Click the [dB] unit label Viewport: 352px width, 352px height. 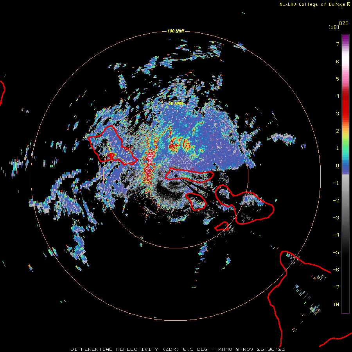(x=334, y=27)
